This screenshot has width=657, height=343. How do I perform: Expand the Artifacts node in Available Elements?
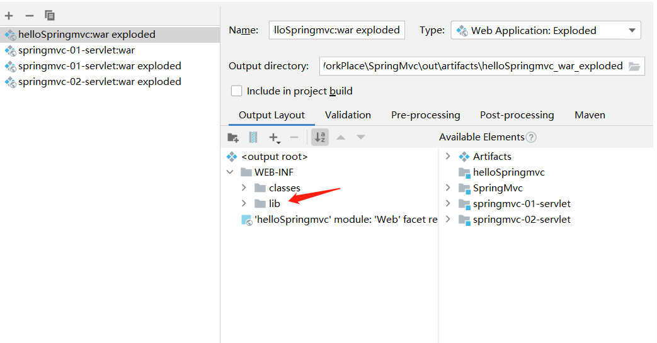(448, 156)
